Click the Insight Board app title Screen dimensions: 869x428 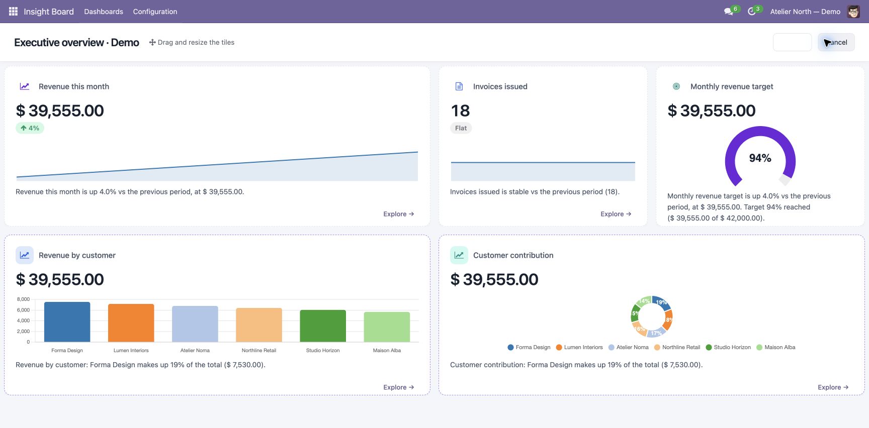coord(49,12)
